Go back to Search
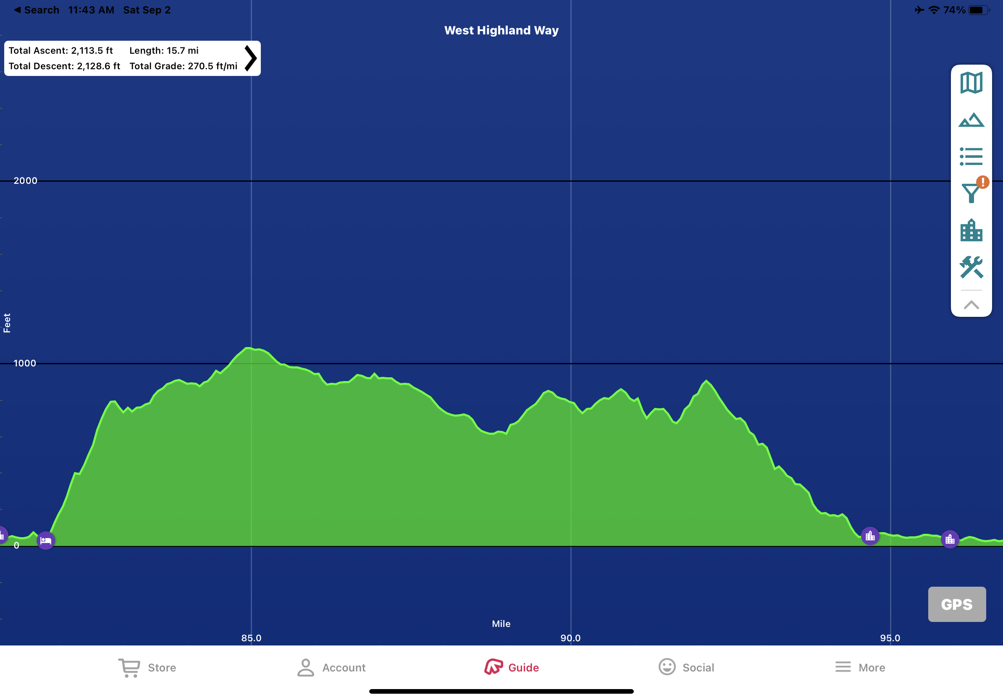This screenshot has height=700, width=1003. [x=37, y=10]
